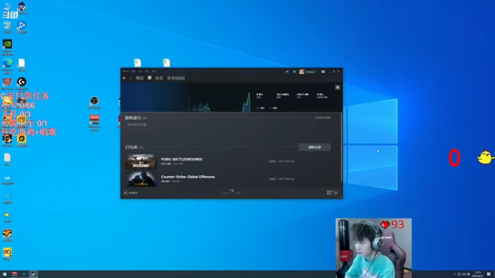The height and width of the screenshot is (278, 495).
Task: Click the announcements megaphone icon in Steam
Action: 287,72
